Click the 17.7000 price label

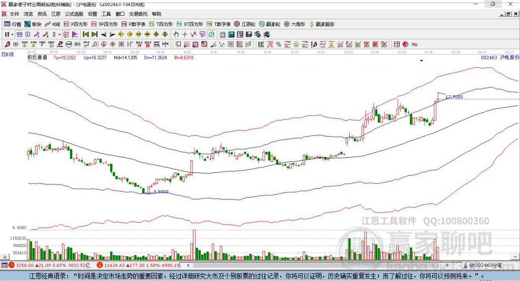point(454,97)
